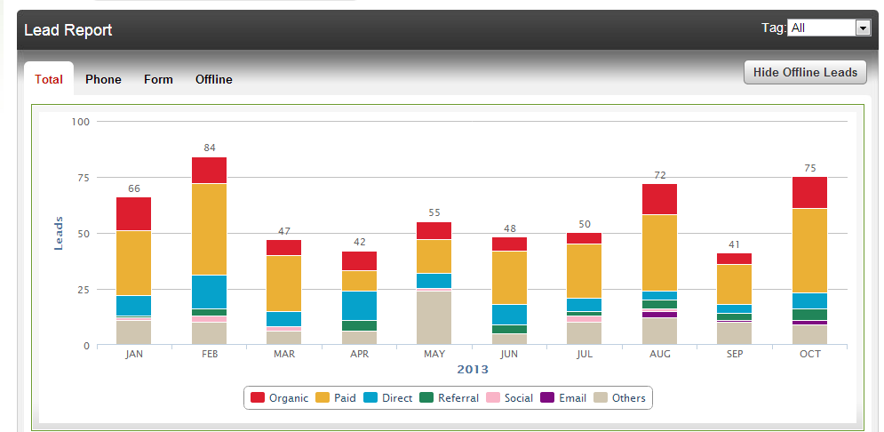Viewport: 884px width, 432px height.
Task: Click the 72 total label above AUG
Action: point(659,175)
